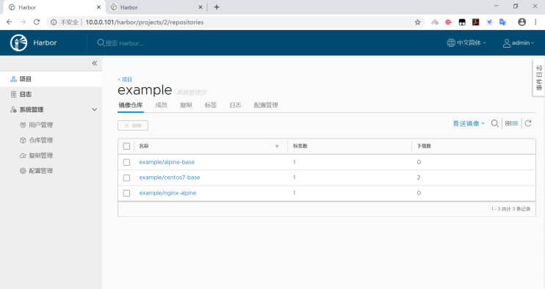The image size is (545, 289).
Task: Reload the page in the browser
Action: tap(37, 22)
